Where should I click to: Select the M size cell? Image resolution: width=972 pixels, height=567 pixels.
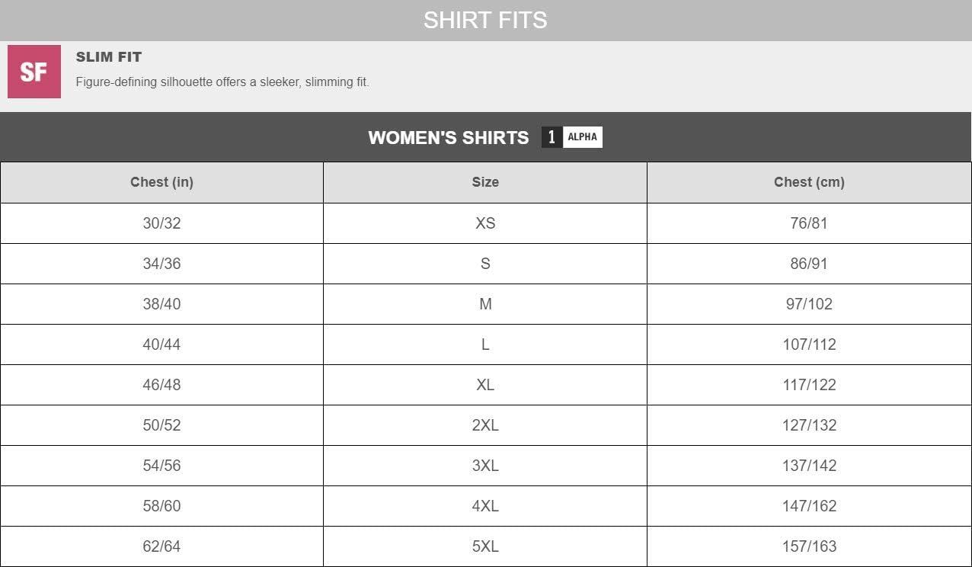pos(485,304)
